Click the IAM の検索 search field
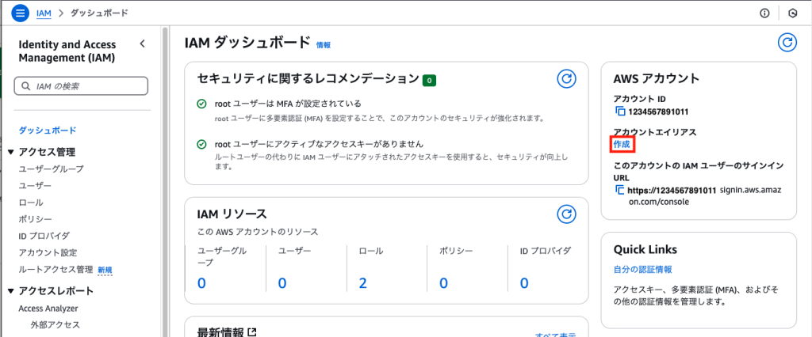The height and width of the screenshot is (337, 812). tap(81, 86)
